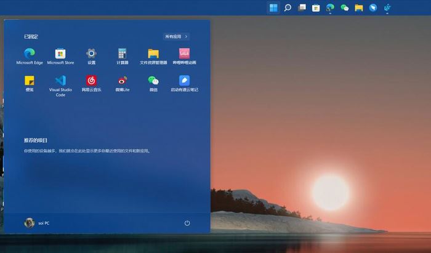
Task: Open Task View from the taskbar
Action: (x=302, y=8)
